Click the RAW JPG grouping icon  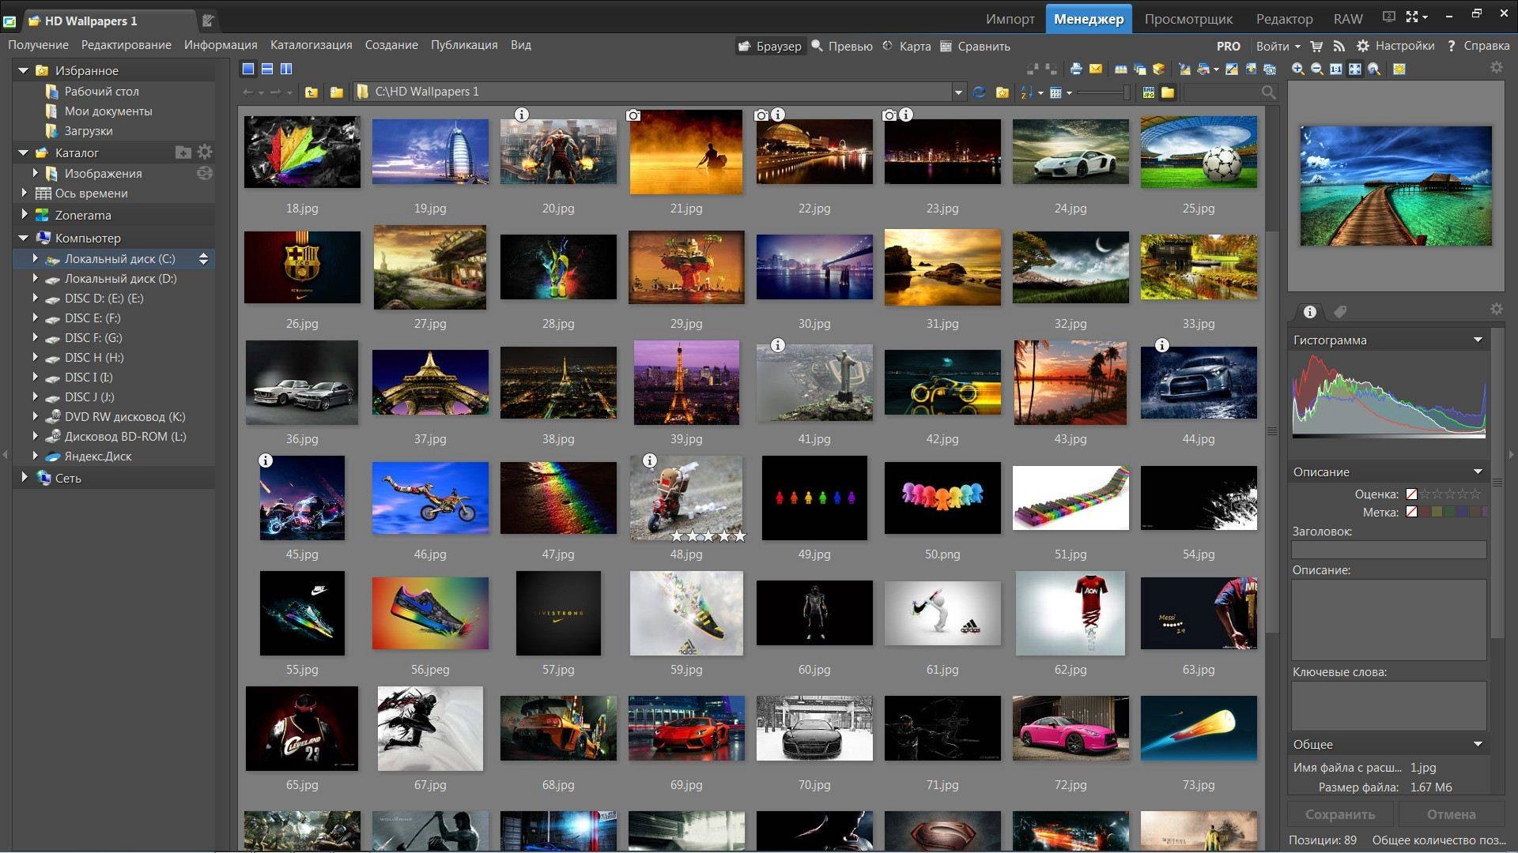click(1149, 92)
